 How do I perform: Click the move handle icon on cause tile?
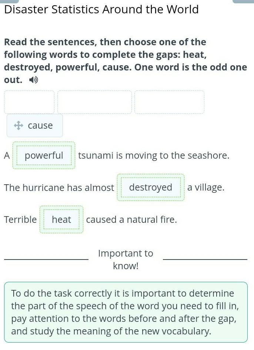pos(19,125)
